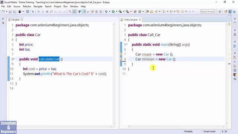Select the Call_Car.java editor tab
Viewport: 238px width, 134px height.
(x=131, y=20)
